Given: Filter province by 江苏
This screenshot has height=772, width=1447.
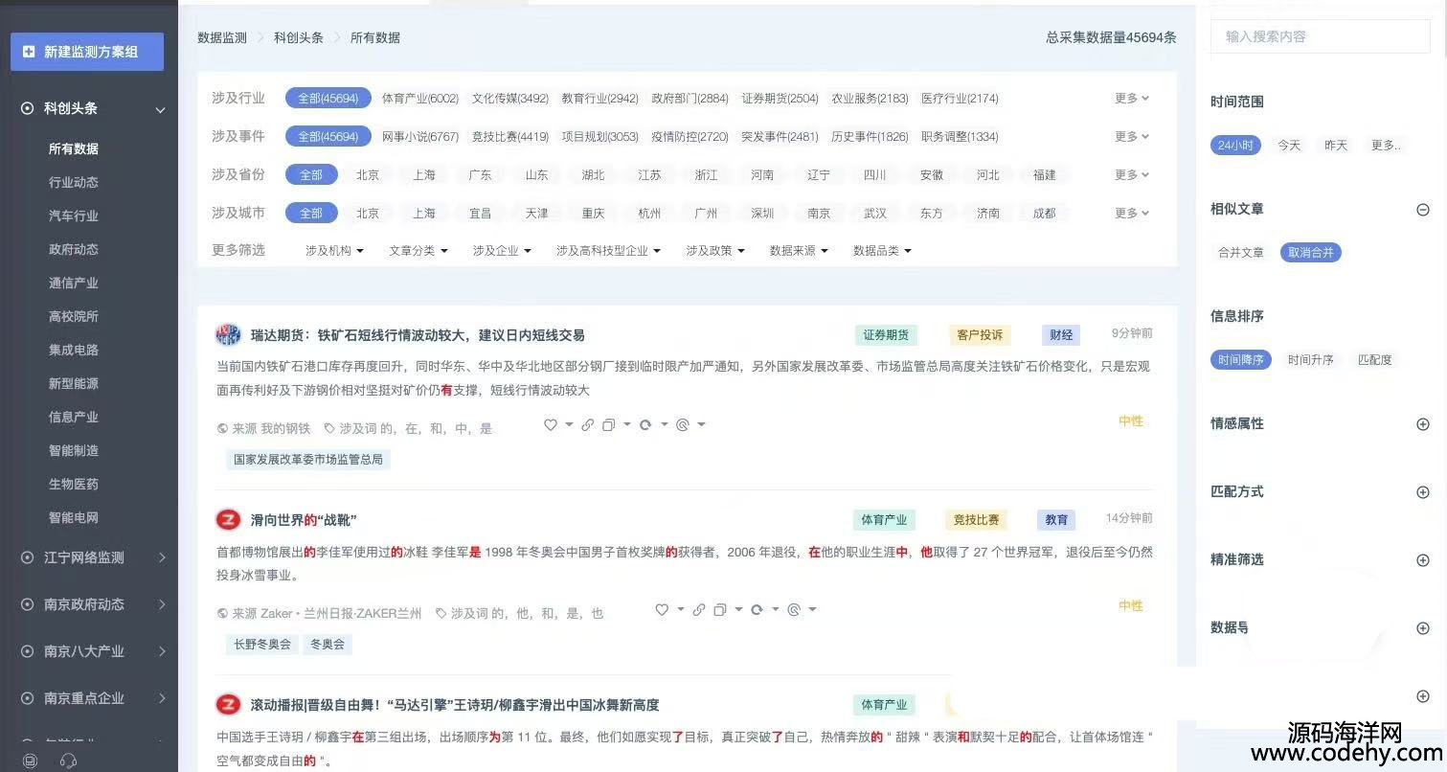Looking at the screenshot, I should coord(649,175).
